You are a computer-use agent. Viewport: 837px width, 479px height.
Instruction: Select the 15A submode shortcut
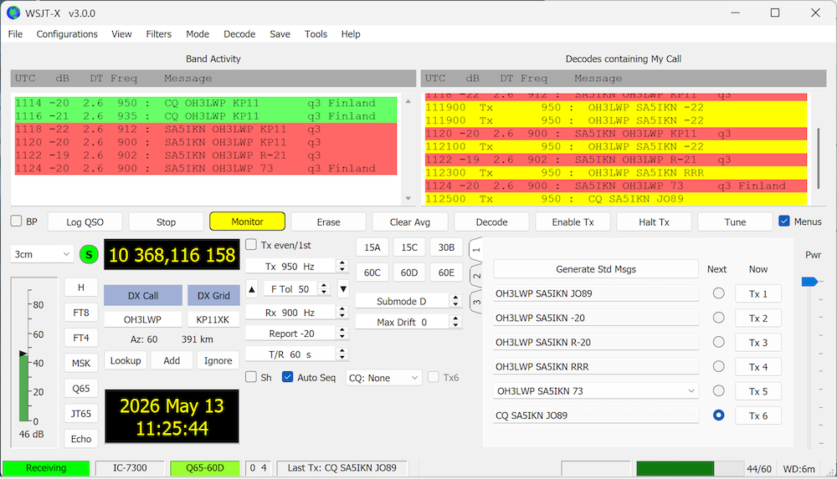372,247
